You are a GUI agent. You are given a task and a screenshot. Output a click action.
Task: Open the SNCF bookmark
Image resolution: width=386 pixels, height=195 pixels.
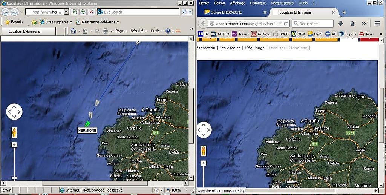[281, 34]
